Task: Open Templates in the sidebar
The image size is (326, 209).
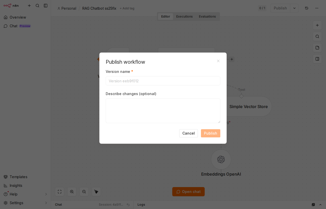Action: pos(25,177)
